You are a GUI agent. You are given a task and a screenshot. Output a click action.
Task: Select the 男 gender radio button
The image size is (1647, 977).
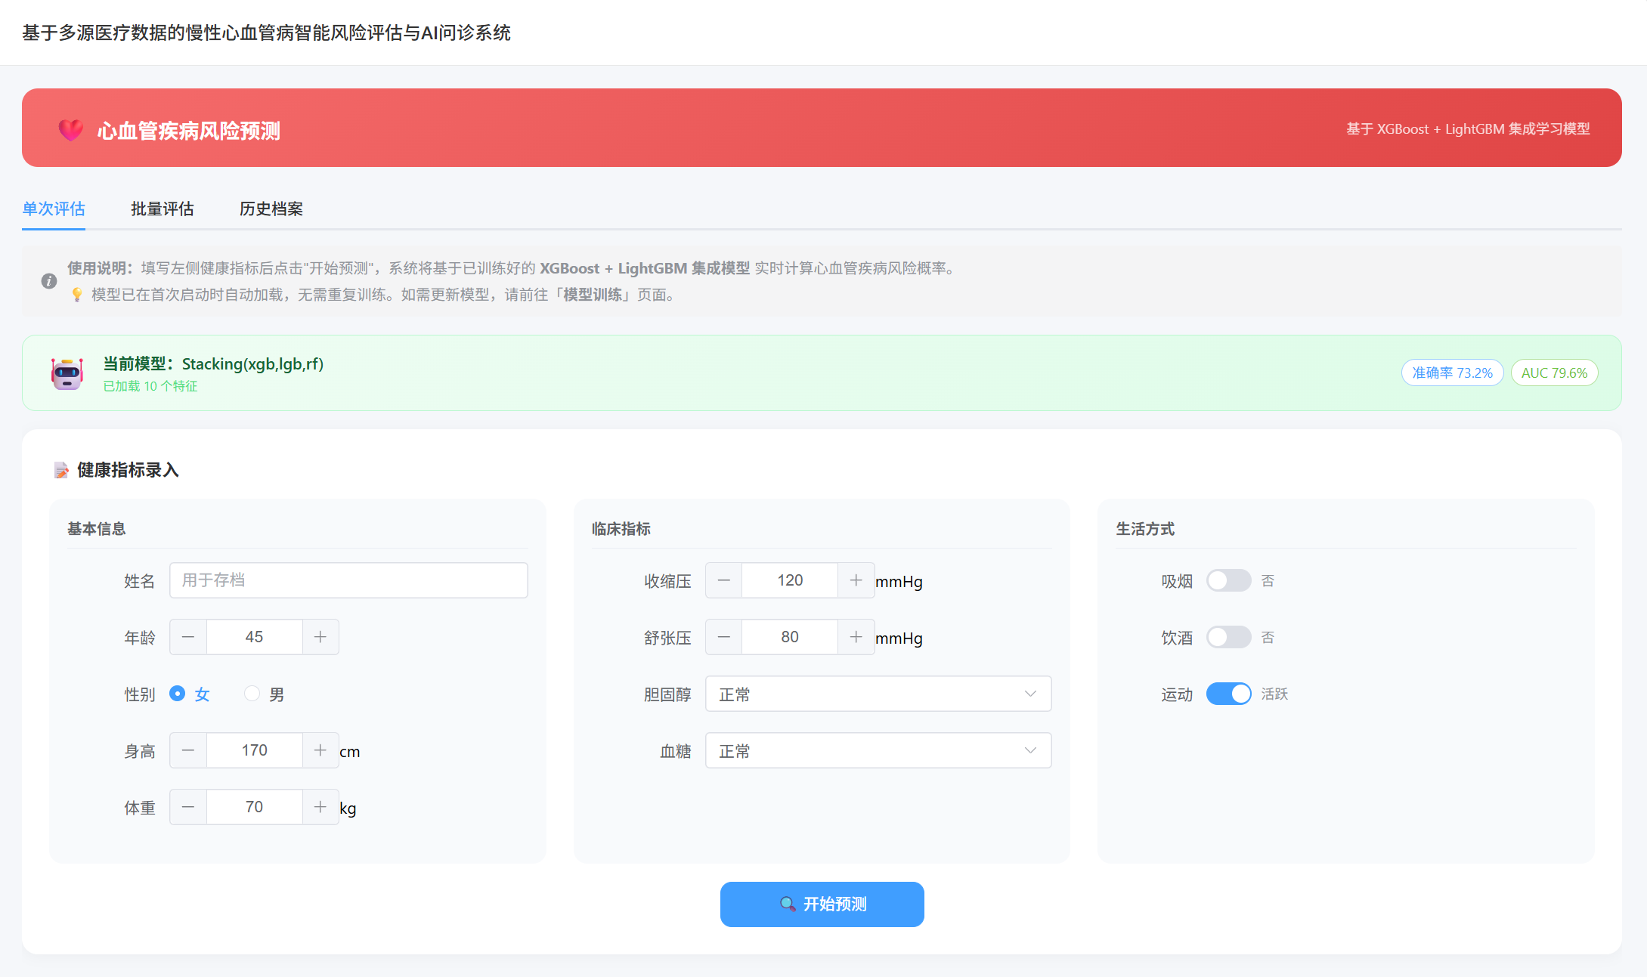(x=252, y=694)
